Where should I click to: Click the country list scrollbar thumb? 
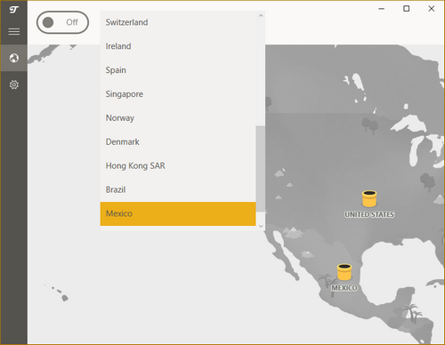coord(261,169)
